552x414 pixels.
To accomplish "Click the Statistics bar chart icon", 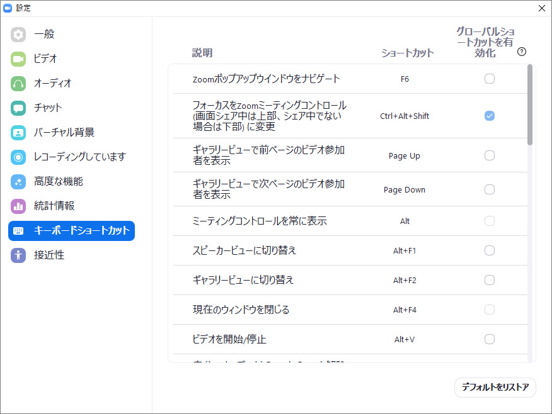I will pyautogui.click(x=18, y=206).
